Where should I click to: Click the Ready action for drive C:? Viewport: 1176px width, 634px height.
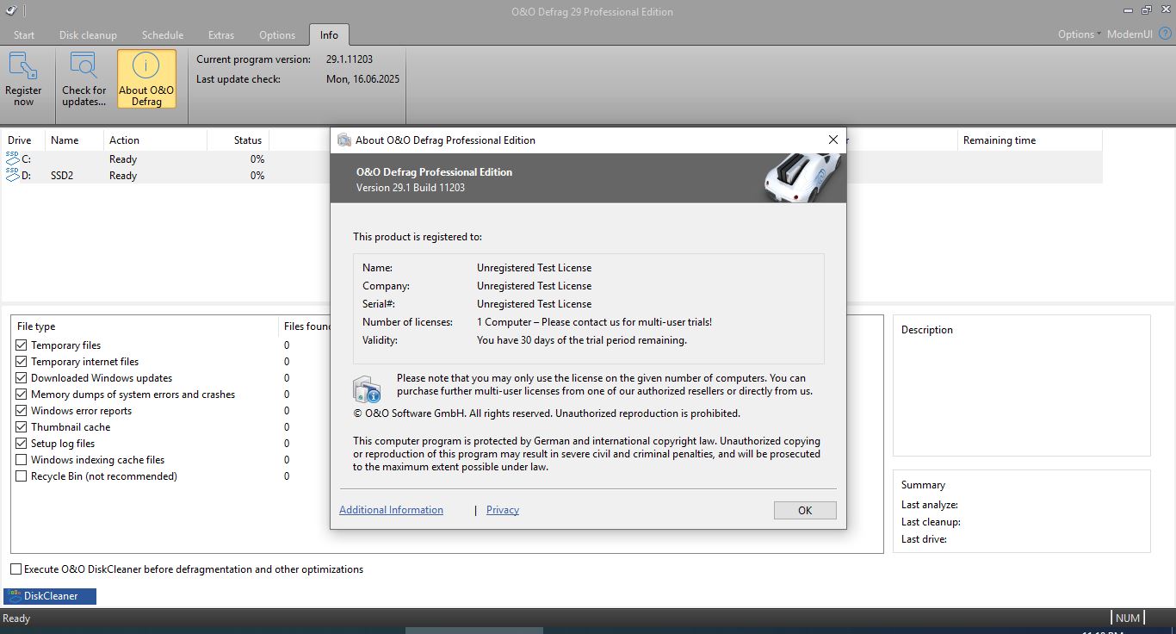pyautogui.click(x=123, y=159)
